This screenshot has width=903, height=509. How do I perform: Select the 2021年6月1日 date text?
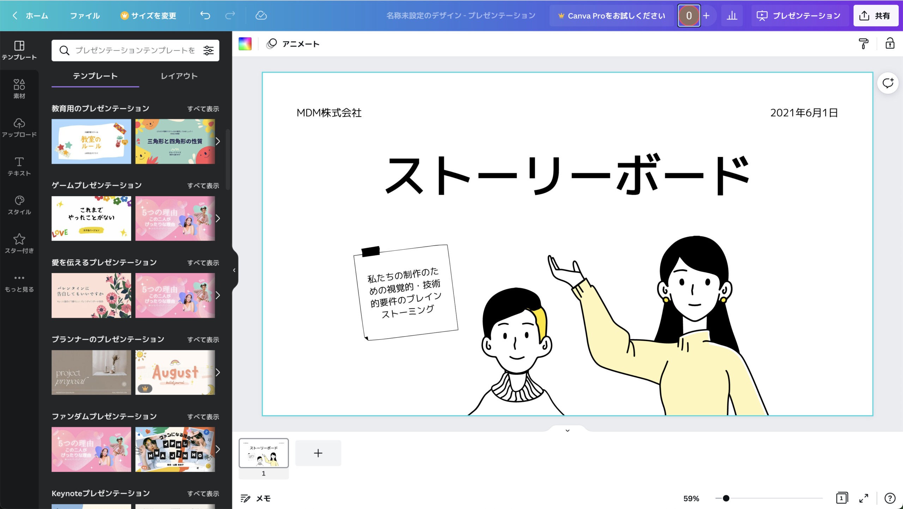(804, 113)
